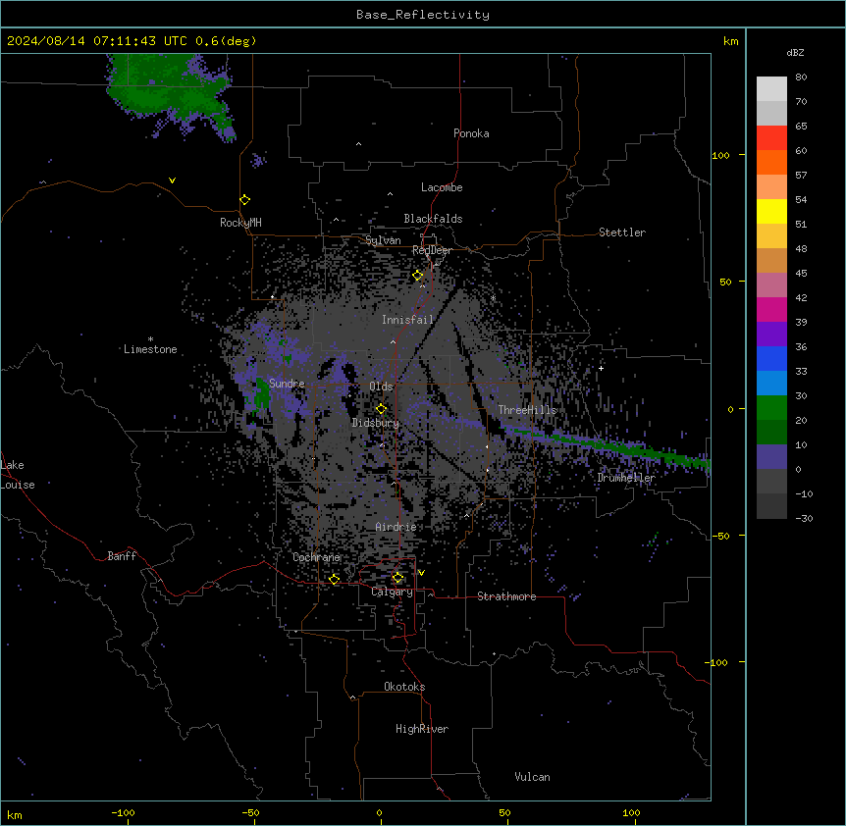Select the blue 36–33 dBZ legend swatch
Screen dimensions: 846x826
click(x=771, y=359)
